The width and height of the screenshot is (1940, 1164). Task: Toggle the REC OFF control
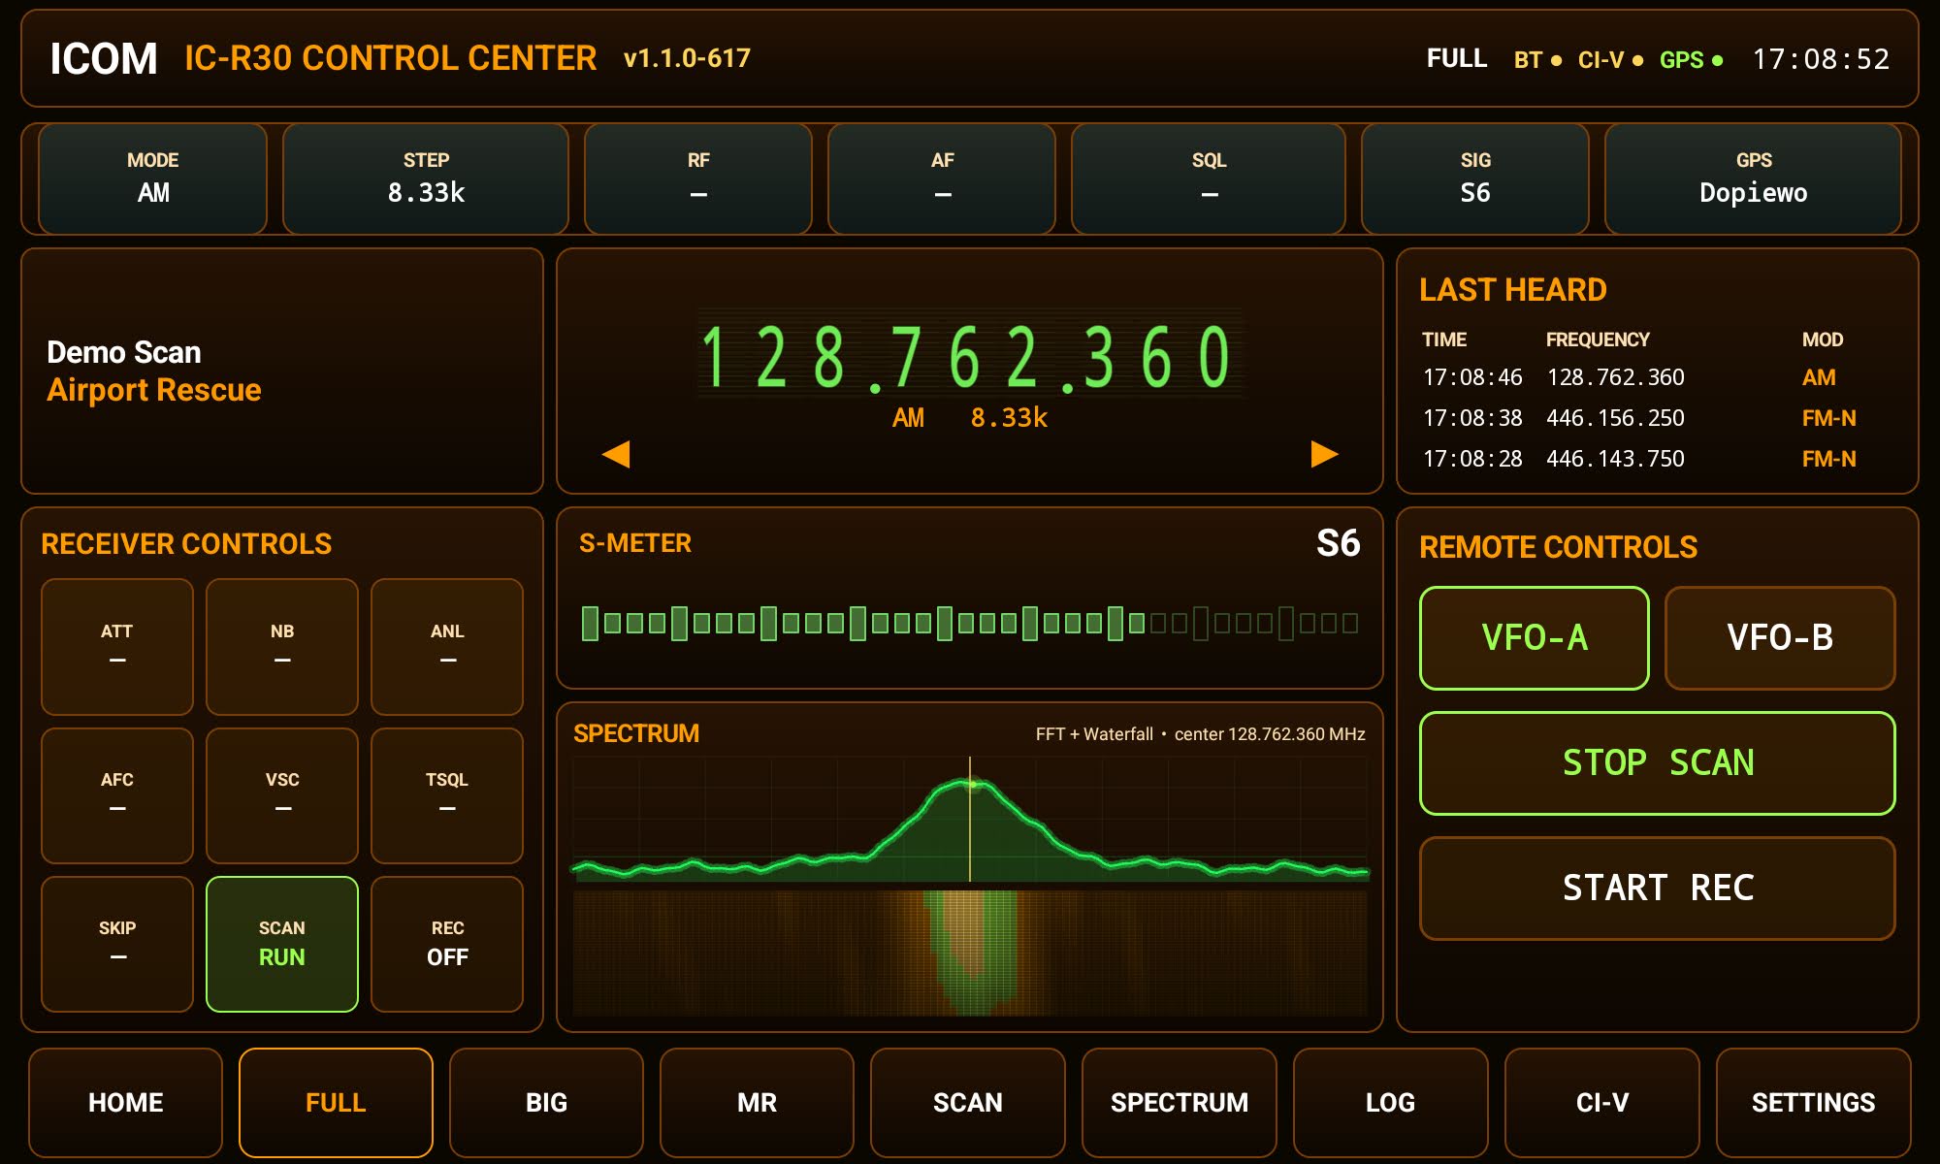point(447,944)
